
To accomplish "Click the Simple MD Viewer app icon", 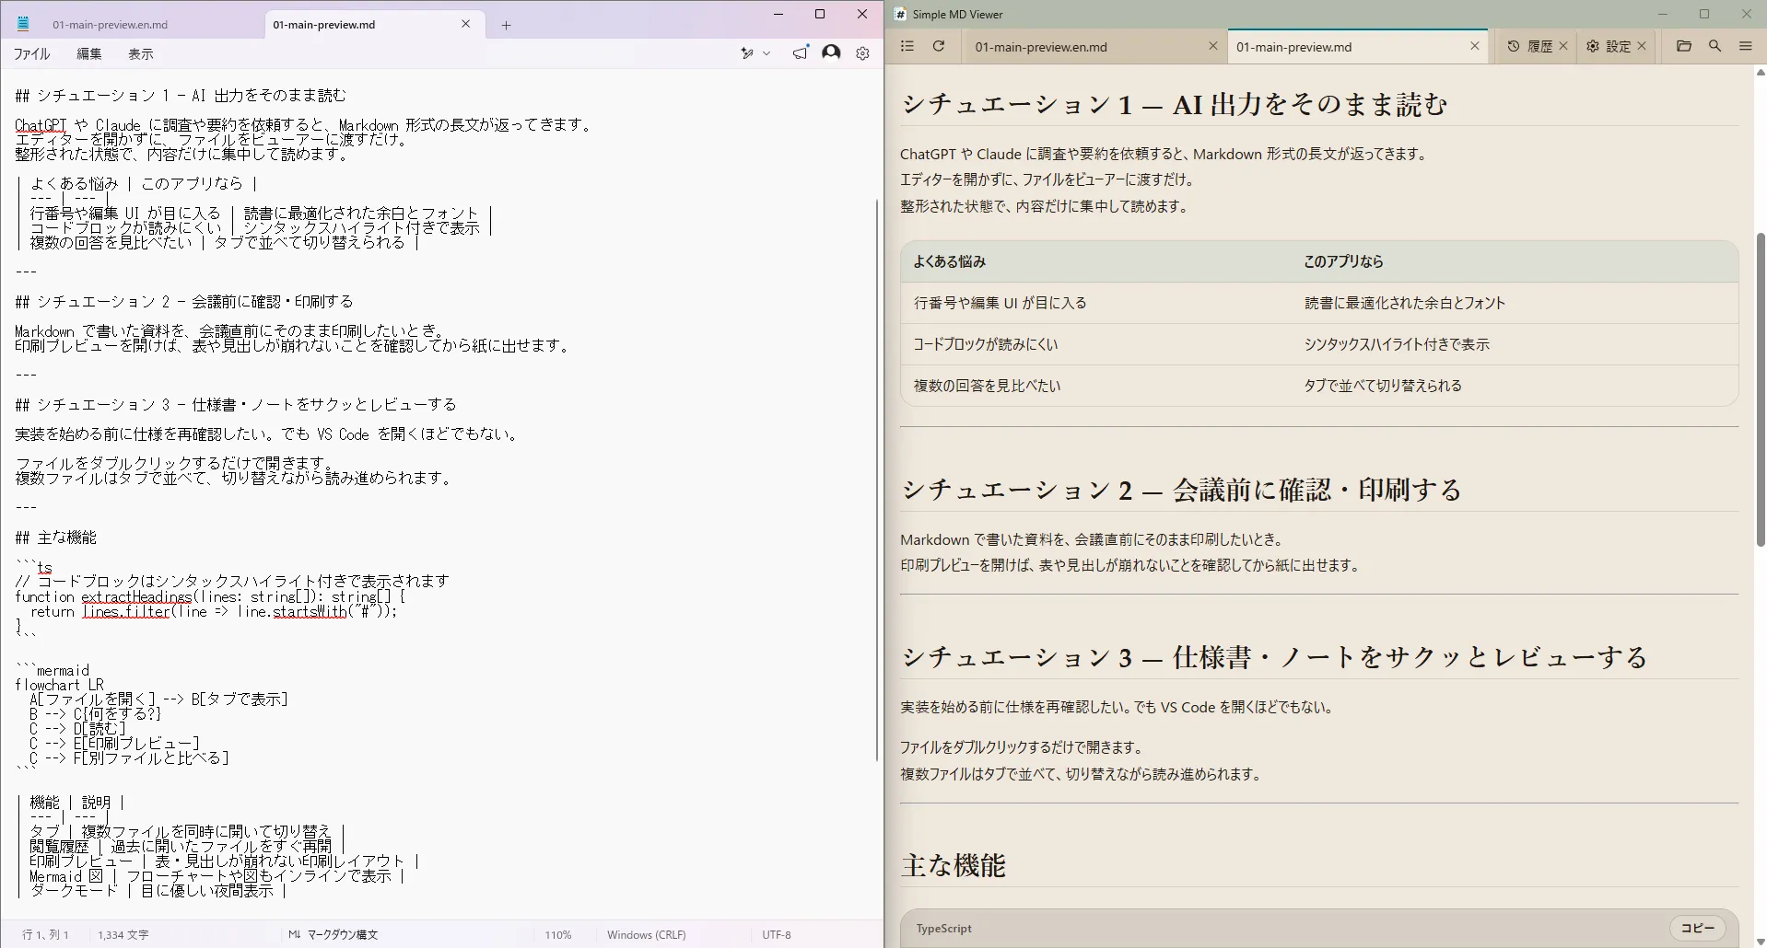I will (900, 14).
